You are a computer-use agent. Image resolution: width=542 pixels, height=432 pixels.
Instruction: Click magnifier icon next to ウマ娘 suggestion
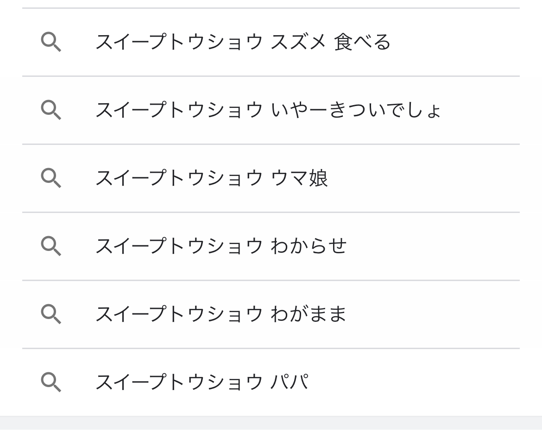(x=51, y=178)
